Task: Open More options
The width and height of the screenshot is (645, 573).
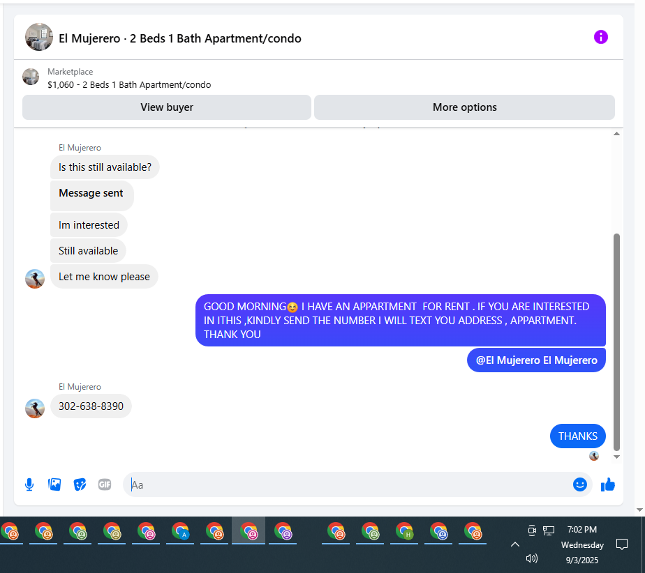Action: pos(464,107)
